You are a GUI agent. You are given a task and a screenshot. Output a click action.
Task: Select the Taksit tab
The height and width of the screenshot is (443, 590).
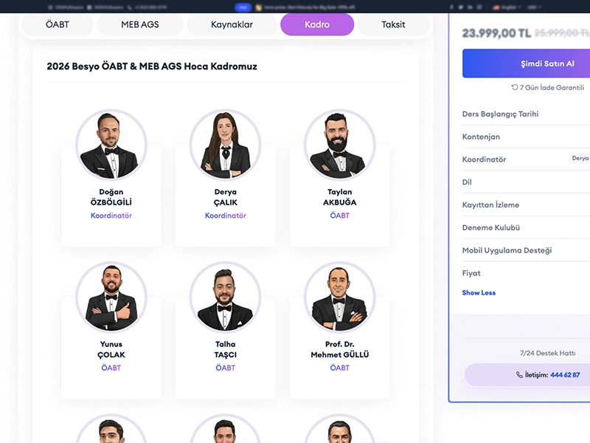(393, 24)
